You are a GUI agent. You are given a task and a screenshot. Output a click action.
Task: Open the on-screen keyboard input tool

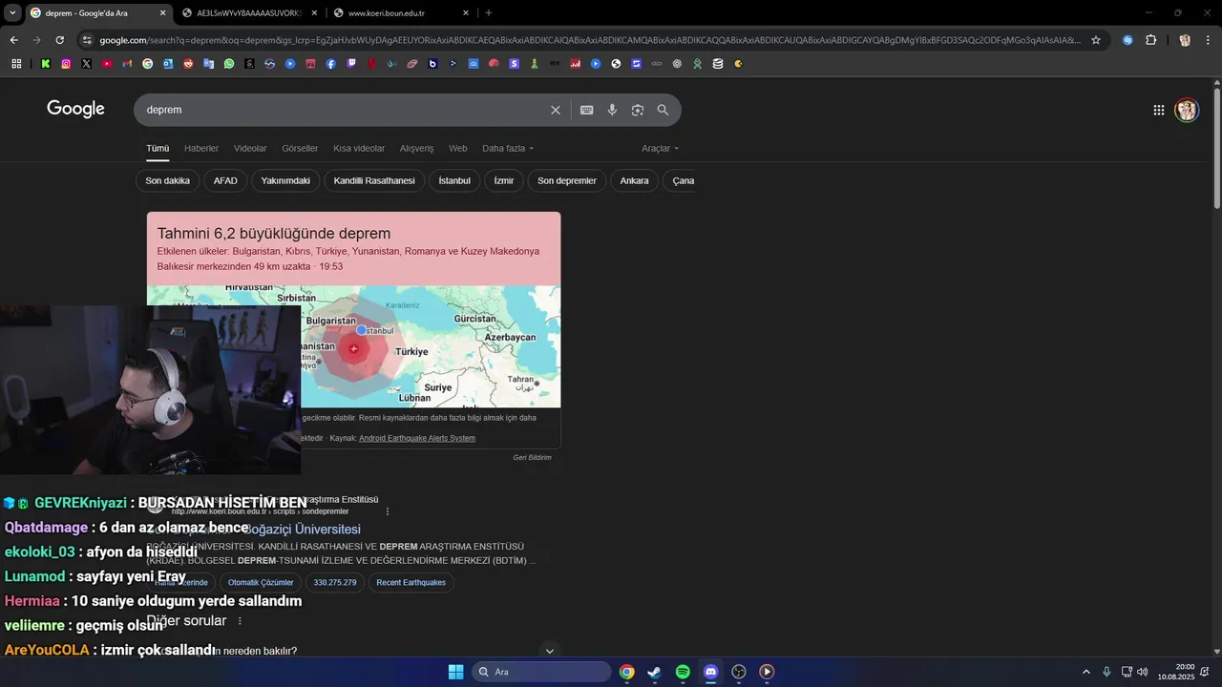point(587,110)
